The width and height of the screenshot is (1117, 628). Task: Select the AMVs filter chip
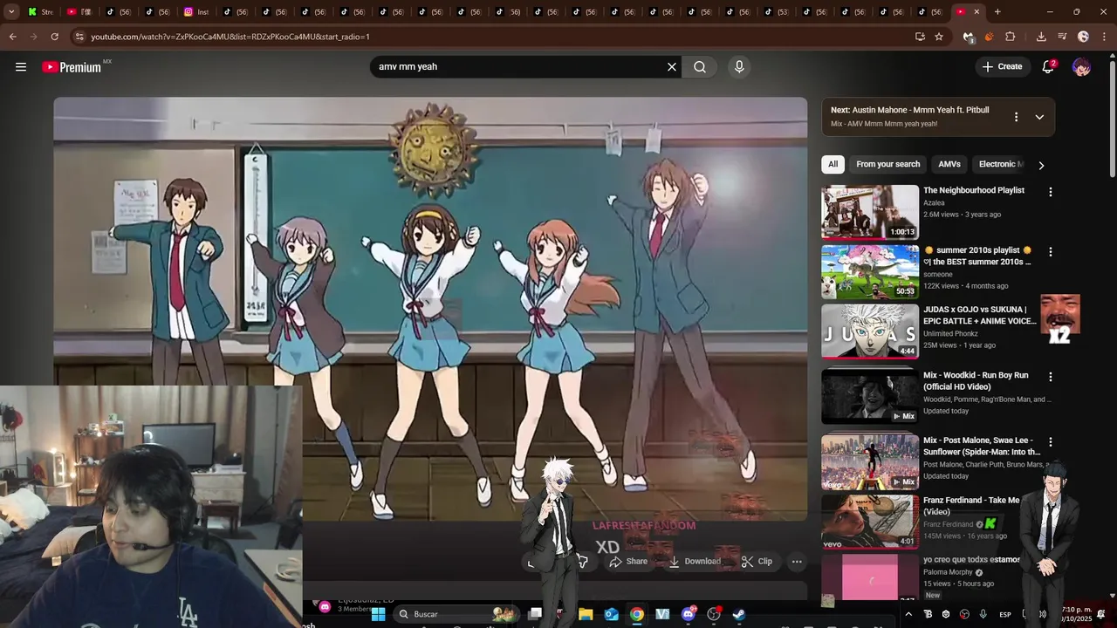click(949, 164)
